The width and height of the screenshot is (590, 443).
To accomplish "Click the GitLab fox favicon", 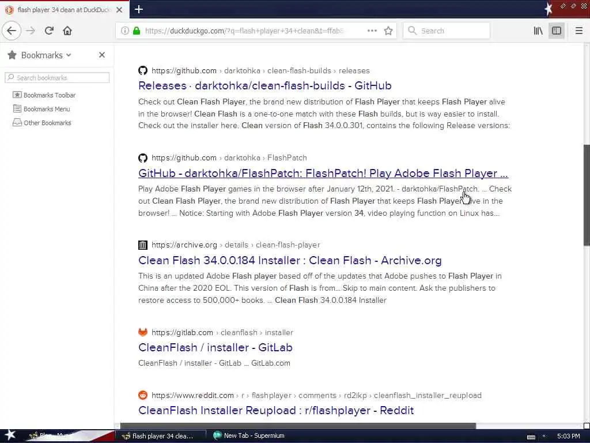I will (143, 332).
